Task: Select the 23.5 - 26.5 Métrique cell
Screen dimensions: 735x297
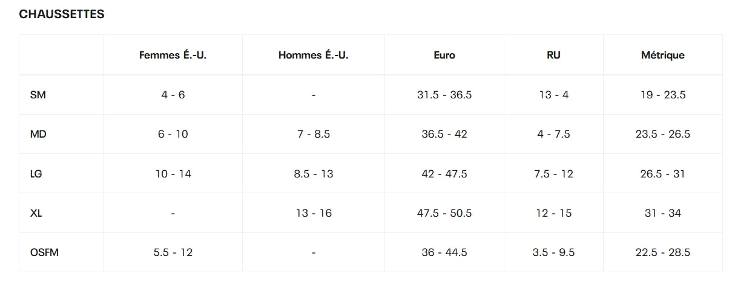Action: click(x=662, y=134)
